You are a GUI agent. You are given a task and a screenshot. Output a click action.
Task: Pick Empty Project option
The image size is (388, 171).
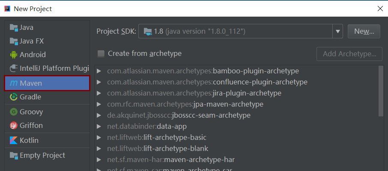[47, 156]
